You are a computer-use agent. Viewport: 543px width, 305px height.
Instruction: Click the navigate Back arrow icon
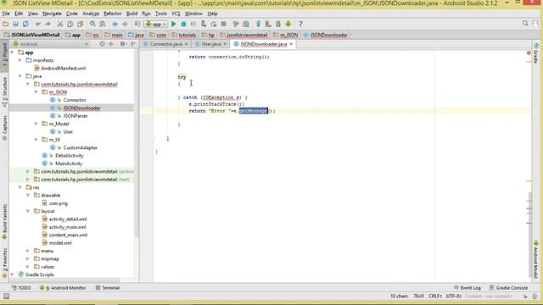point(115,24)
